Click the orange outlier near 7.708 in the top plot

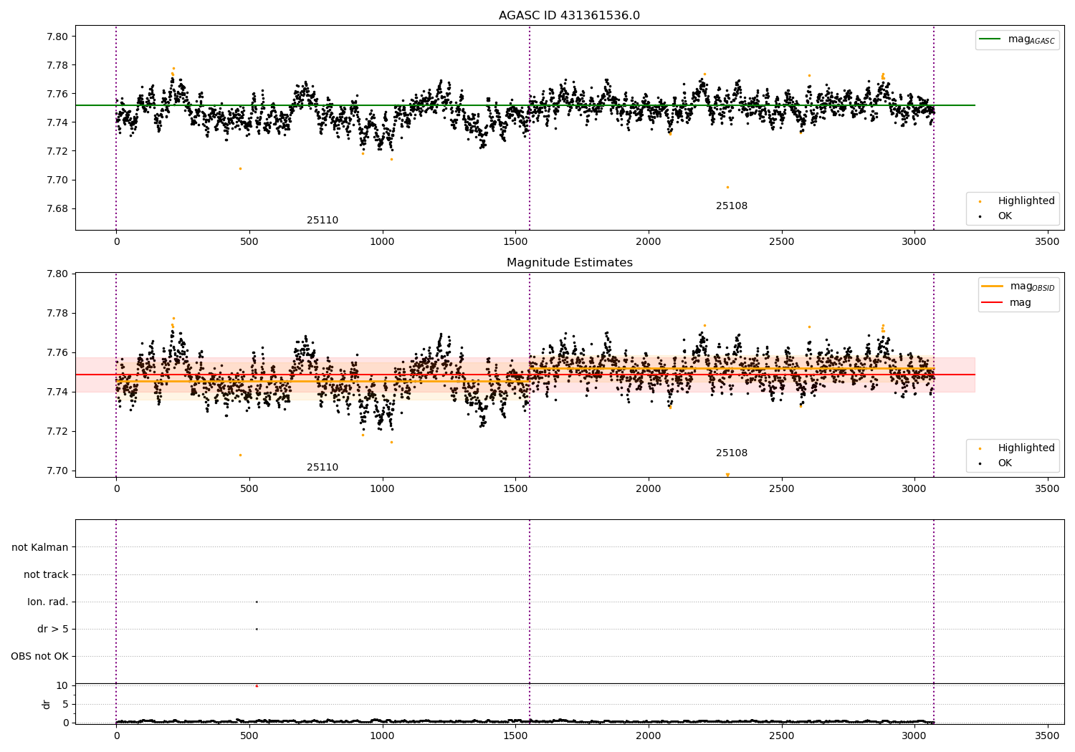(x=240, y=168)
